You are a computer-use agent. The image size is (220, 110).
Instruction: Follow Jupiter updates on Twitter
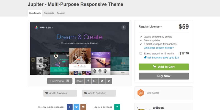(x=76, y=107)
